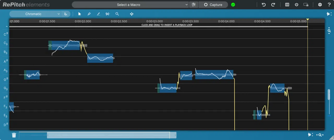Open the piano keys column view
This screenshot has width=334, height=140.
coord(287,5)
